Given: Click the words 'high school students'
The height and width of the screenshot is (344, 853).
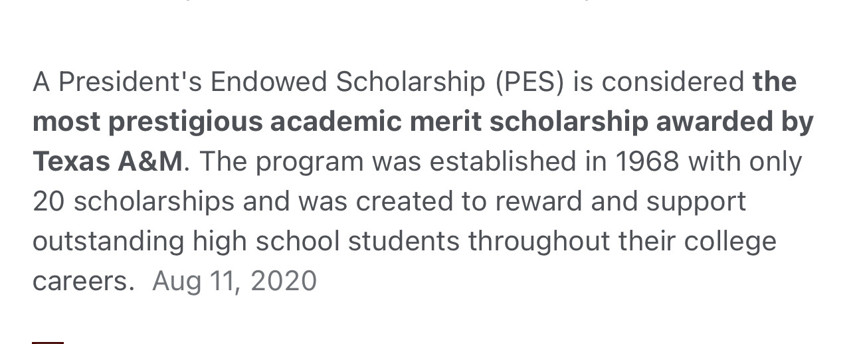Looking at the screenshot, I should click(x=326, y=242).
